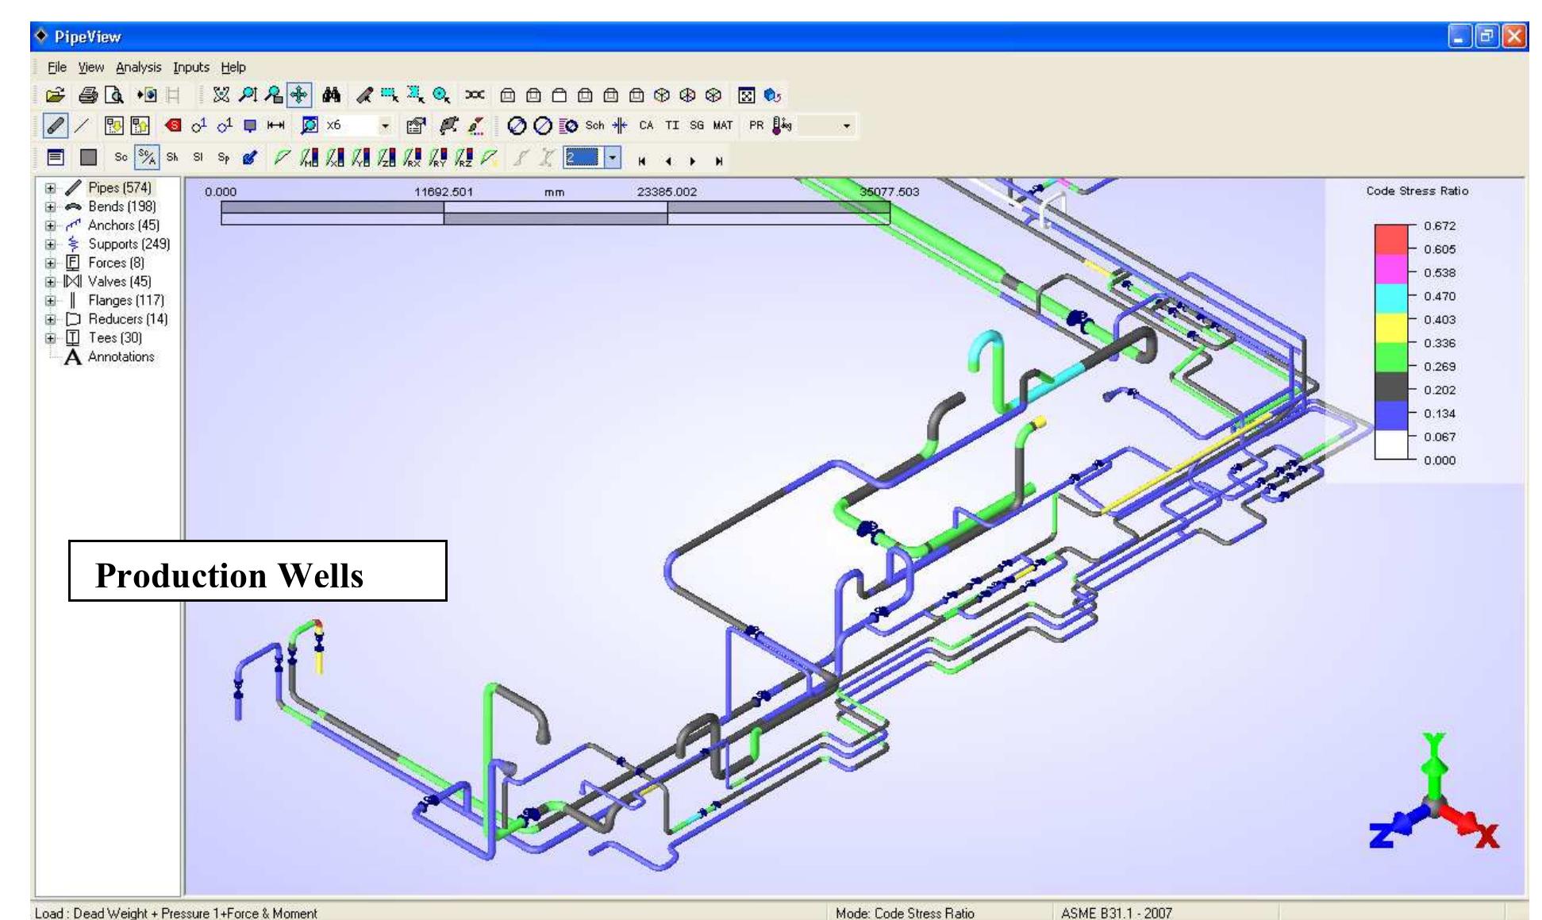Open print preview magnifier icon
This screenshot has width=1542, height=920.
click(114, 96)
